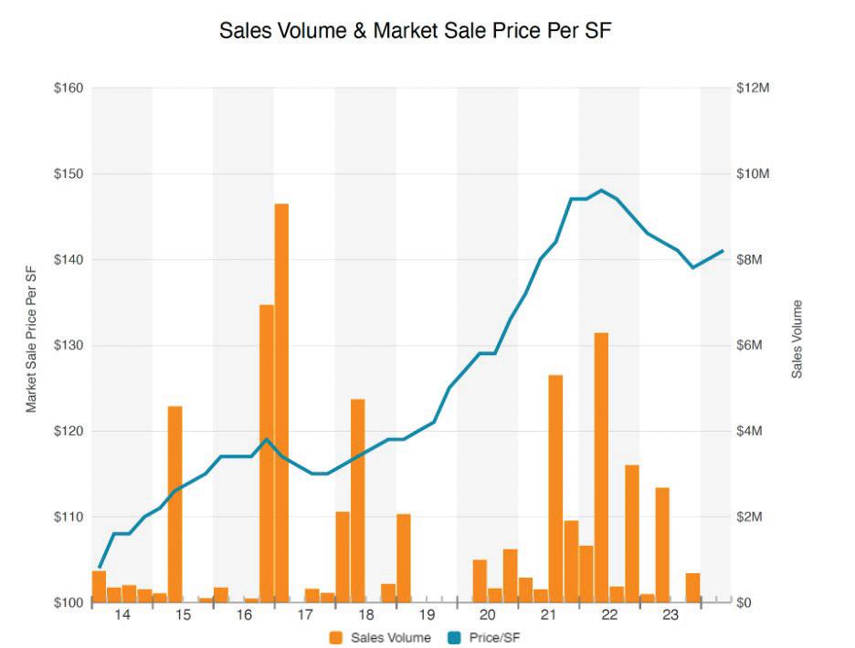
Task: Click the Sales Volume right axis title
Action: click(x=797, y=339)
